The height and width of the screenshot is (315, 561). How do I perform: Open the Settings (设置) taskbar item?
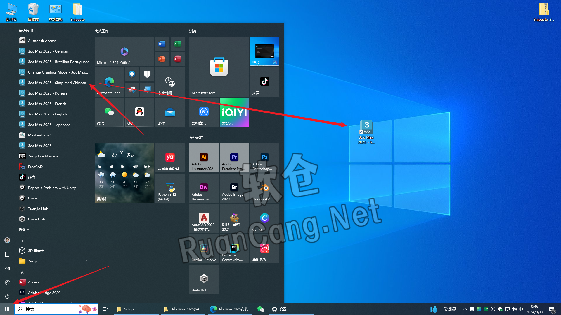click(291, 309)
